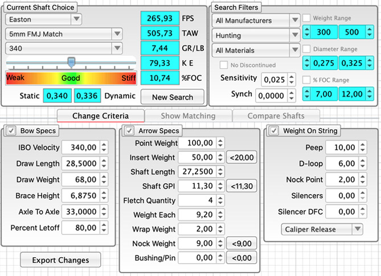This screenshot has width=381, height=276.
Task: Click the 79,33 K E value
Action: (x=160, y=63)
